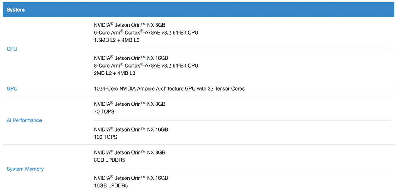
Task: Click the 8-Core Arm Cortex-A78AE text
Action: pos(146,66)
